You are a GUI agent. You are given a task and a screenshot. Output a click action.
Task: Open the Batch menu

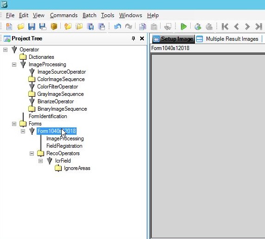[90, 15]
